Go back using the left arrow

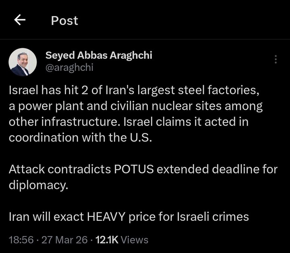pyautogui.click(x=20, y=21)
